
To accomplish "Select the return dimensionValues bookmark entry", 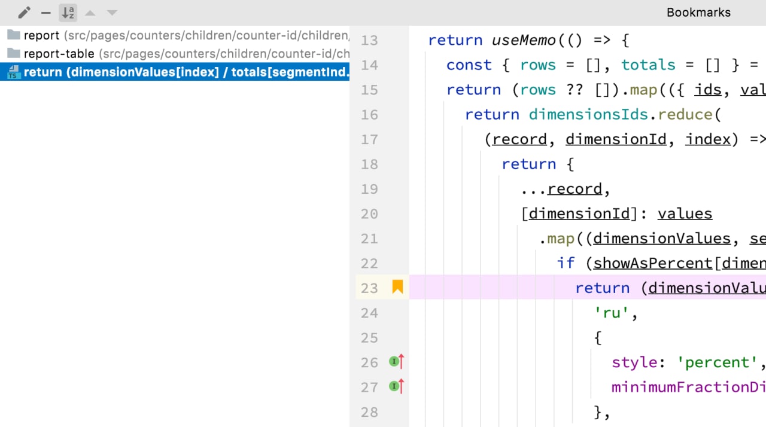I will [175, 72].
